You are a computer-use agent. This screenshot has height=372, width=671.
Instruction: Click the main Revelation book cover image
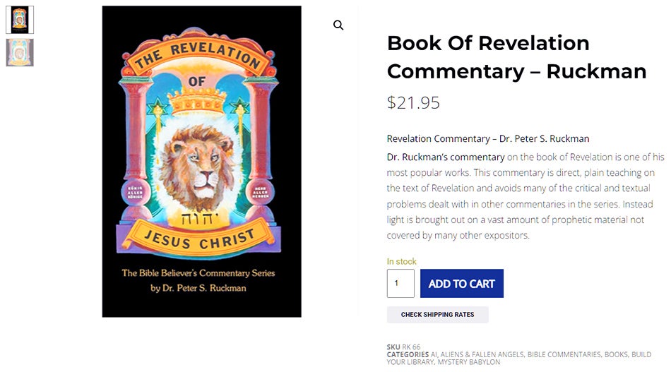coord(201,162)
